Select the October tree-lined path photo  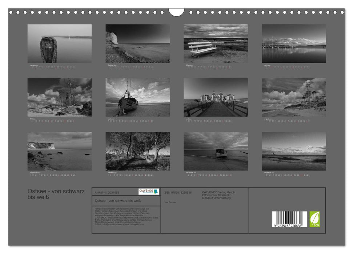coord(137,151)
